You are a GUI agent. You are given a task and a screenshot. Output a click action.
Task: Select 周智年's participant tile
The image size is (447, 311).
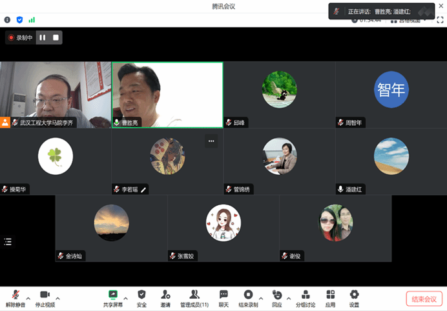coord(391,95)
